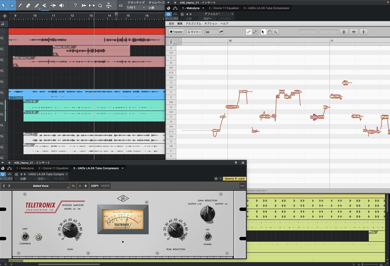This screenshot has height=266, width=390.
Task: Click the Melodyne leveling macro icon
Action: pyautogui.click(x=363, y=32)
